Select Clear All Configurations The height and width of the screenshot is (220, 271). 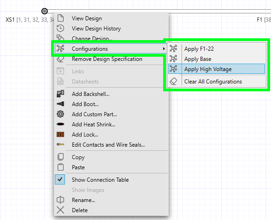[217, 81]
